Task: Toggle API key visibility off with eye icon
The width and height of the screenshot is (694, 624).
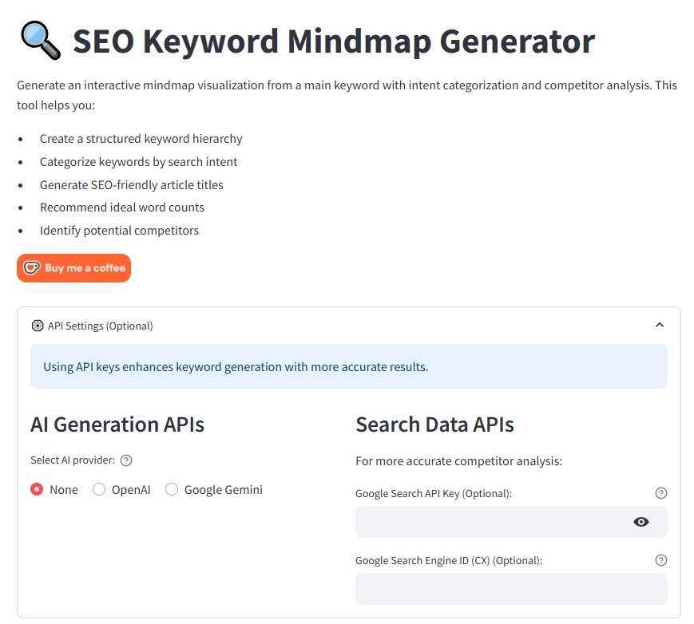Action: tap(640, 521)
